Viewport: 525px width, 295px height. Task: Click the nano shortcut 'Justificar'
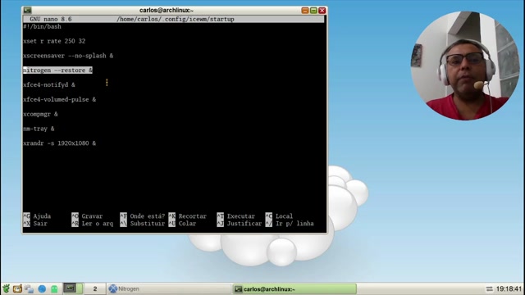tap(244, 224)
